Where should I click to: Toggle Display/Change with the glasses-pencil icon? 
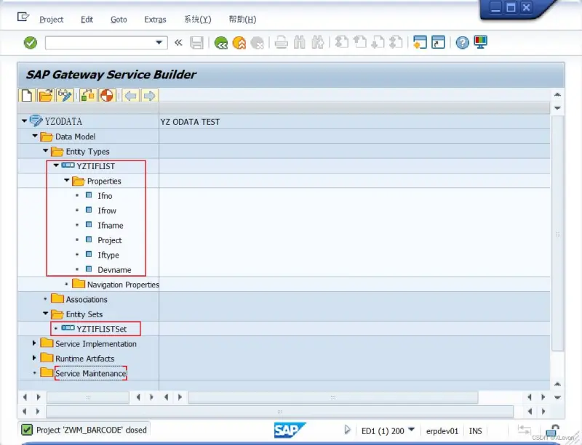point(65,96)
